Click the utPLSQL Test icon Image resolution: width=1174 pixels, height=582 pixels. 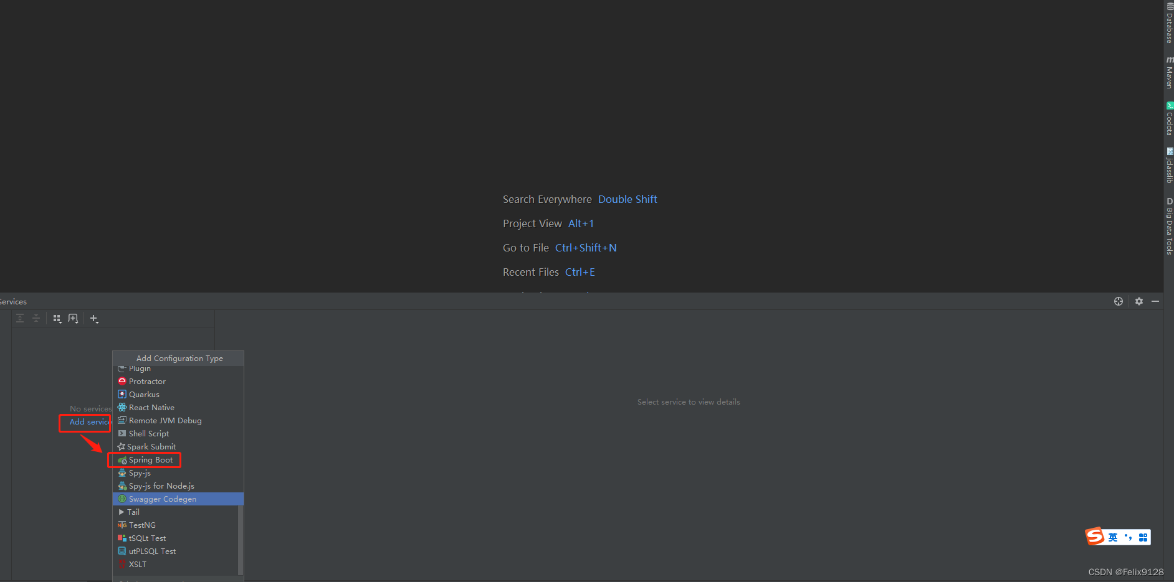click(x=122, y=551)
